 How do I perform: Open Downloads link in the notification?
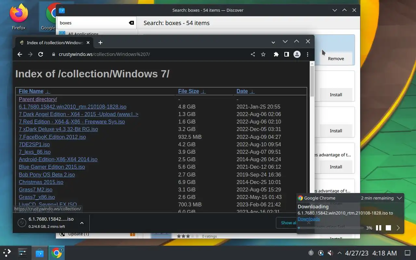309,219
